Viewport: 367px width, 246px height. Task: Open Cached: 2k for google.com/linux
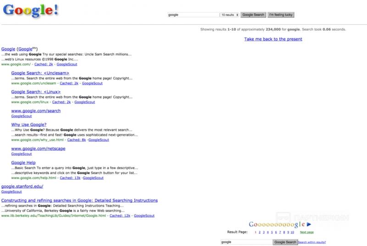(61, 102)
